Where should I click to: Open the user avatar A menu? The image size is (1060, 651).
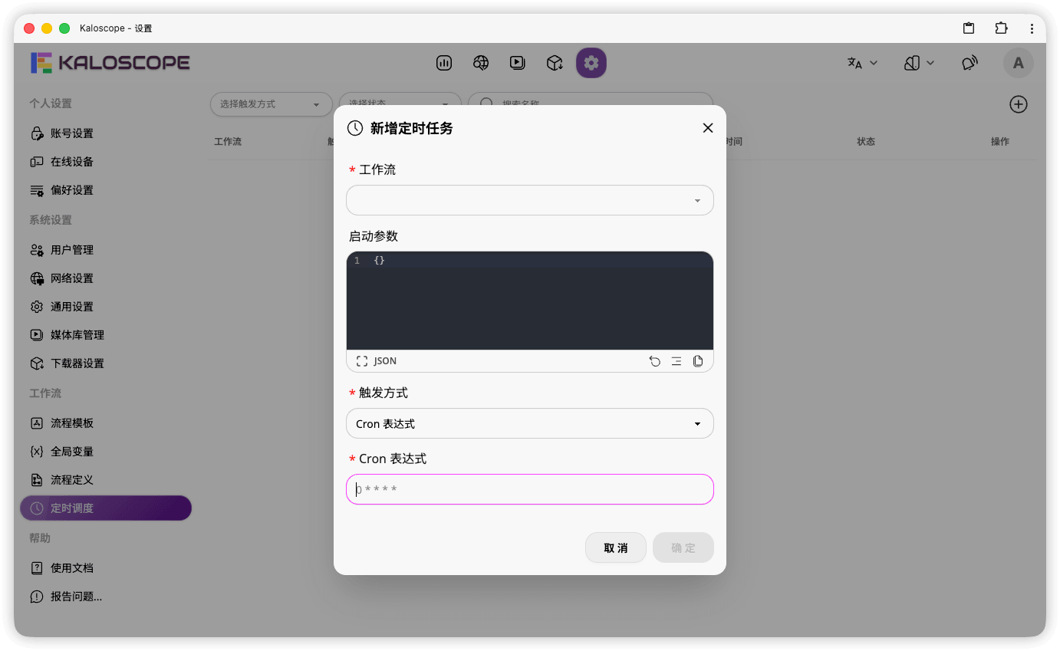click(x=1019, y=63)
